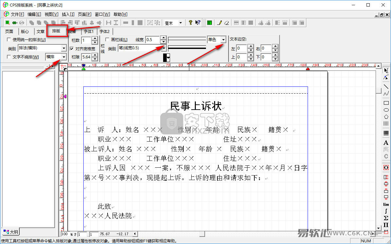Click the zoom percentage 100 field

pos(65,234)
